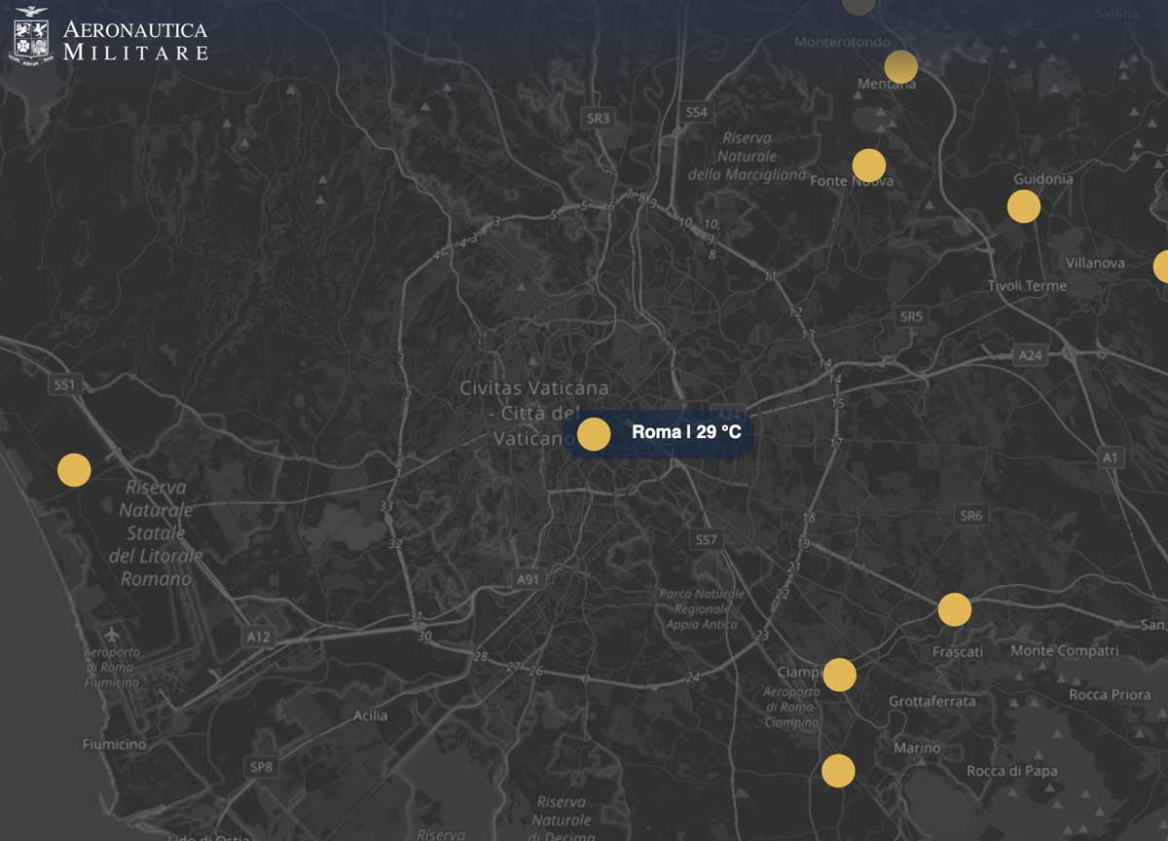Click the coastal marker near Litorale Romano reserve
The width and height of the screenshot is (1168, 841).
(x=73, y=468)
